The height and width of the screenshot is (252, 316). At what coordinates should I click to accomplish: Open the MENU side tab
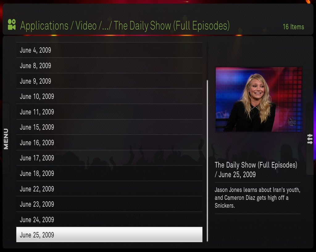tap(6, 139)
